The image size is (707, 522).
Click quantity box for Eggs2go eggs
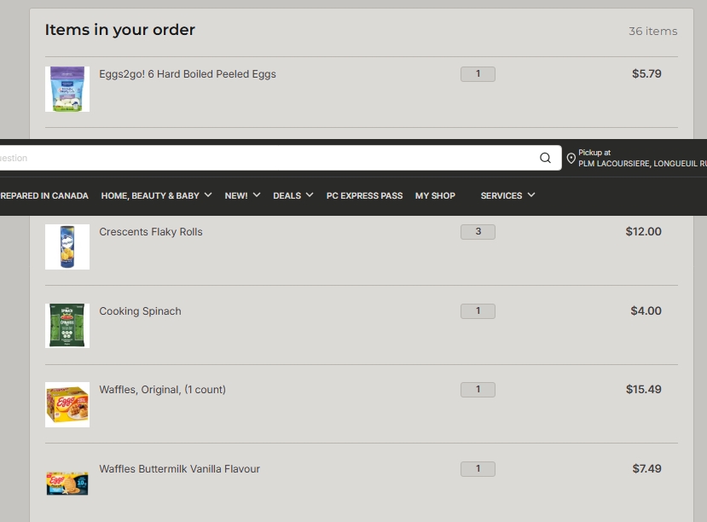tap(478, 74)
